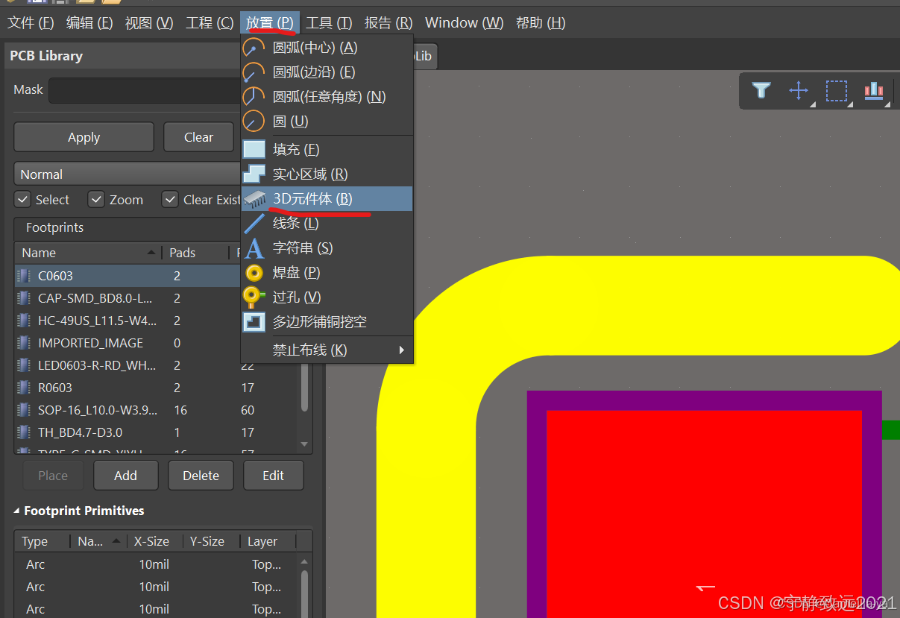
Task: Open the Help (H) menu
Action: (540, 23)
